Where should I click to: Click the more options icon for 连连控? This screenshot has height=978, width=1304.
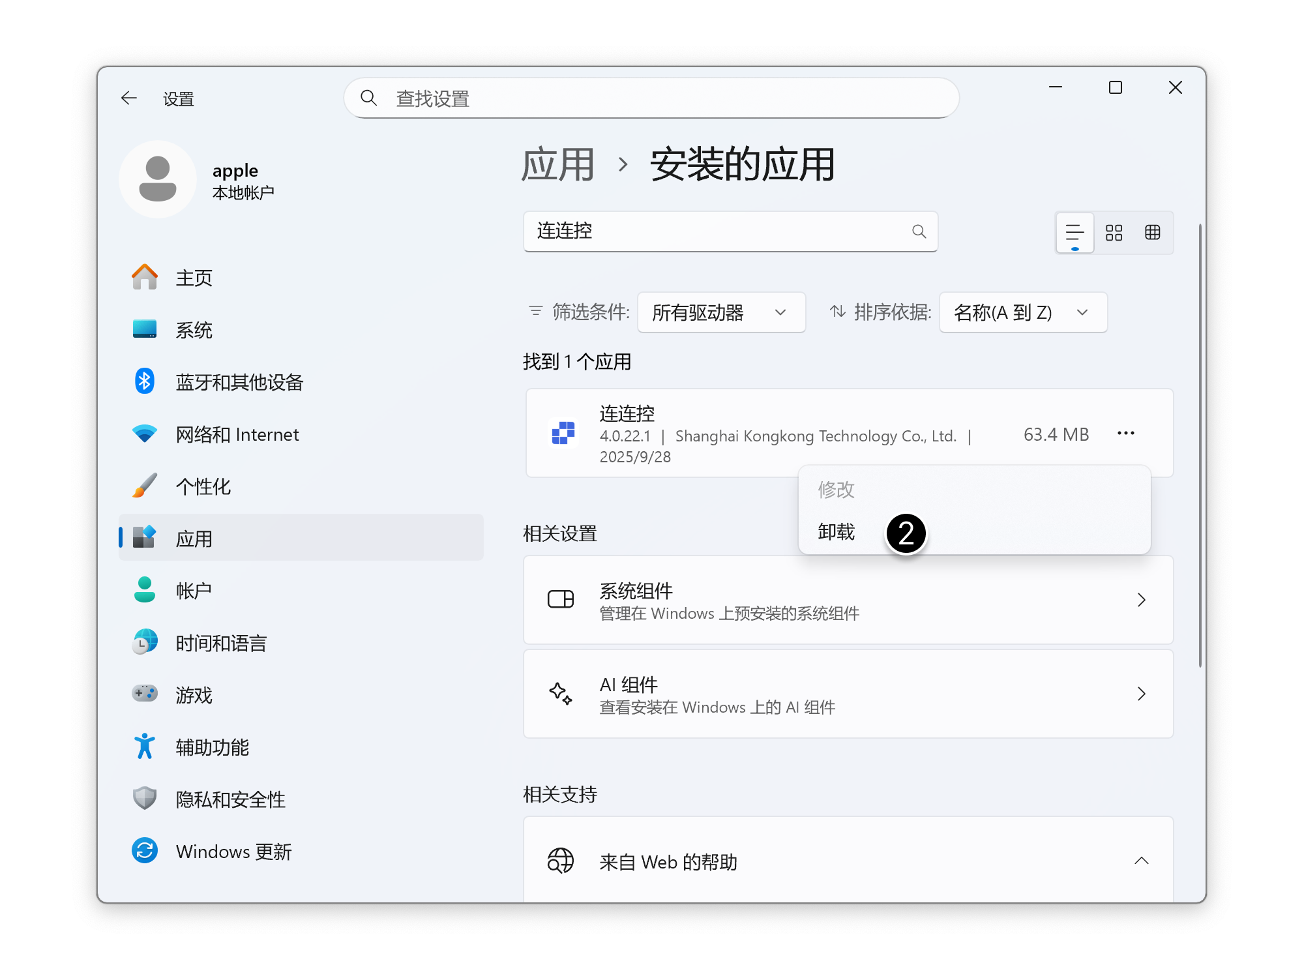point(1125,433)
